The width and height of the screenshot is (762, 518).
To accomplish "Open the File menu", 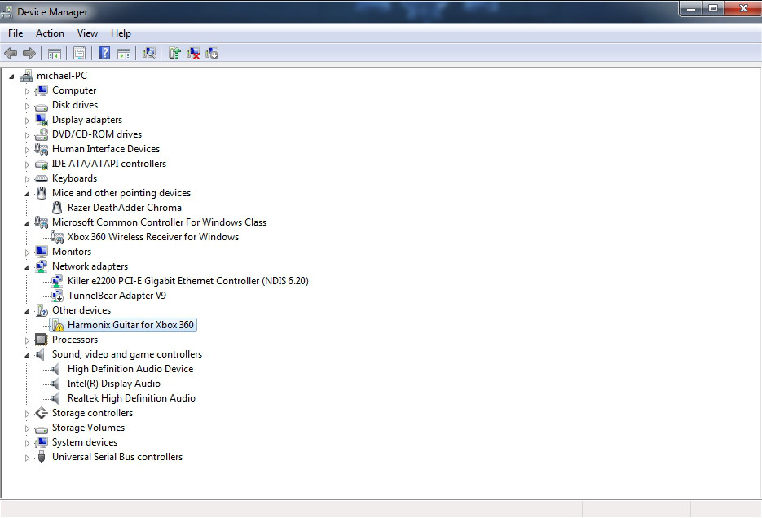I will (x=15, y=33).
